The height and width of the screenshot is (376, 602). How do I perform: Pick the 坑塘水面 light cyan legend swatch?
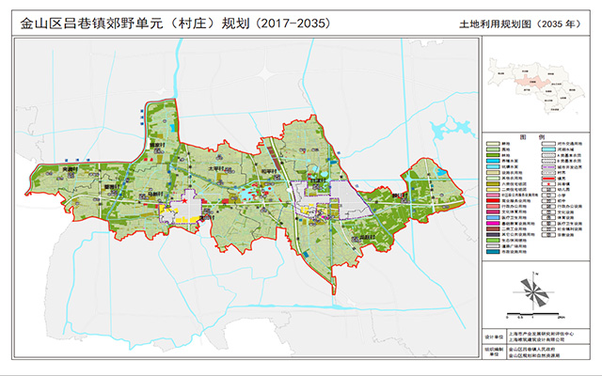[493, 166]
